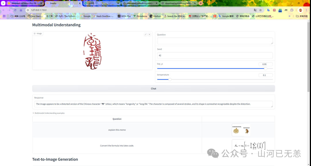Open the Chrome three-dot menu

pyautogui.click(x=306, y=10)
